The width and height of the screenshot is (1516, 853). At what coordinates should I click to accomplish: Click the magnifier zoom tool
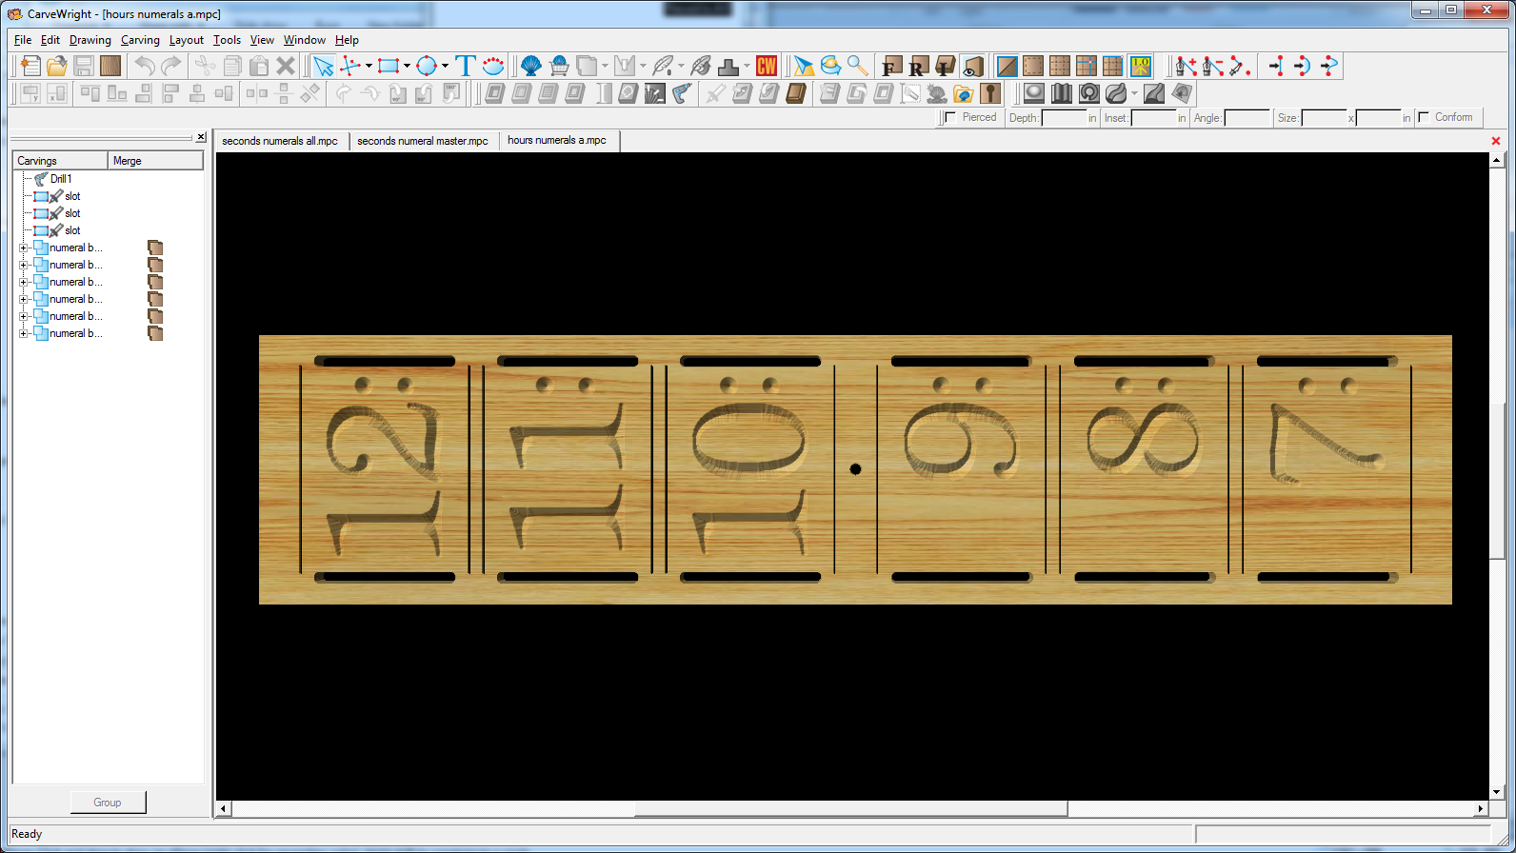[858, 66]
